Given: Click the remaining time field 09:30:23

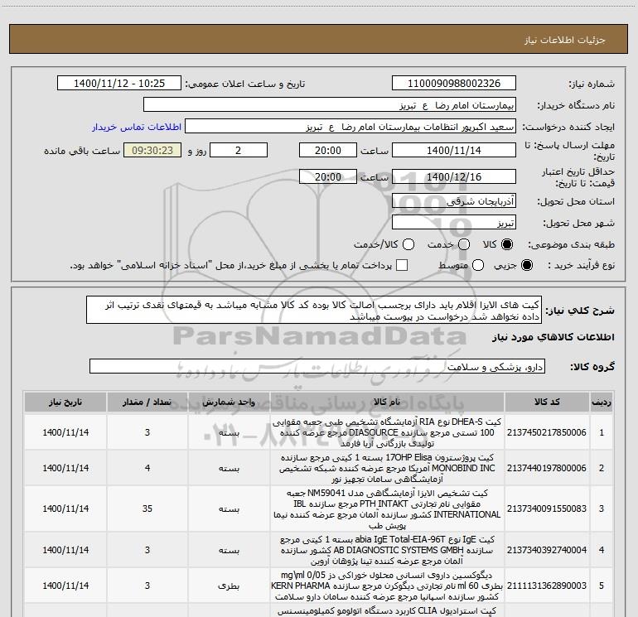Looking at the screenshot, I should pos(152,150).
